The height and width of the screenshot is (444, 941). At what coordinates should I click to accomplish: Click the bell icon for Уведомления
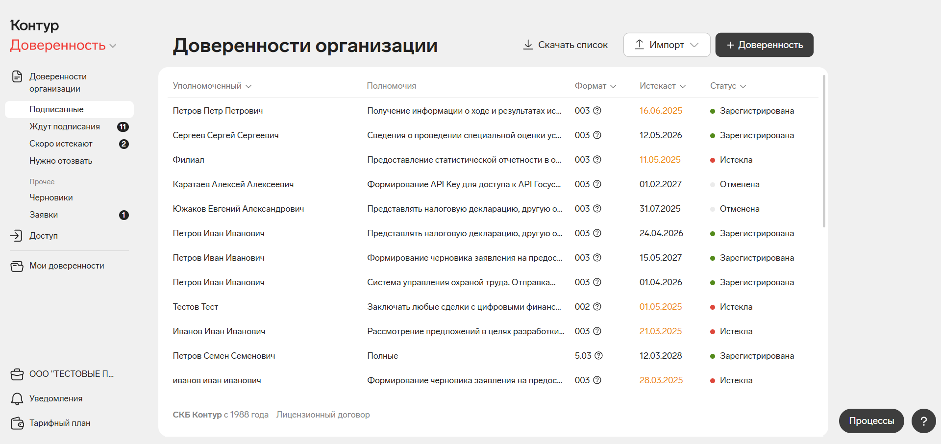coord(17,399)
